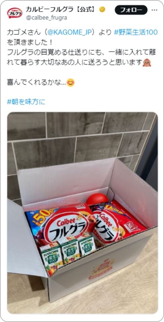Open the #野菜生活100 hashtag
Image resolution: width=164 pixels, height=322 pixels.
[x=136, y=33]
